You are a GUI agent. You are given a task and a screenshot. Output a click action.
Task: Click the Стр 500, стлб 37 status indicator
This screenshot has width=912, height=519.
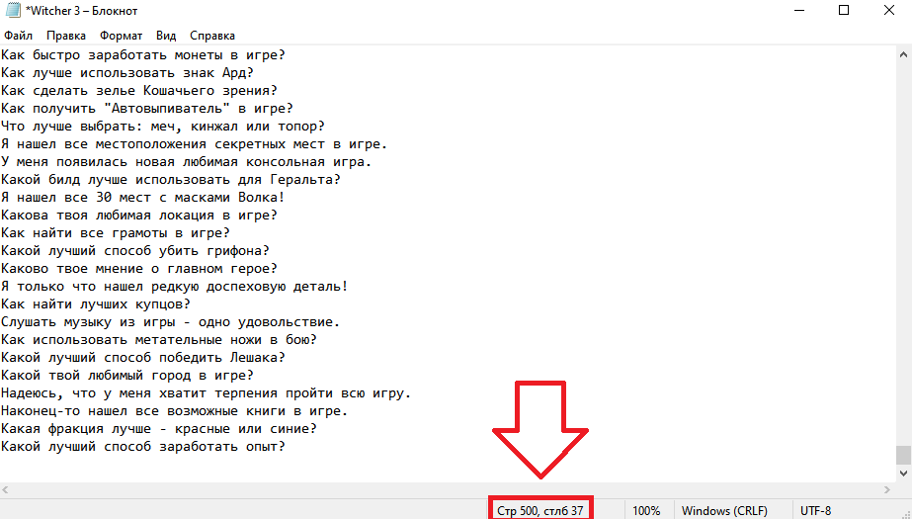pyautogui.click(x=539, y=510)
